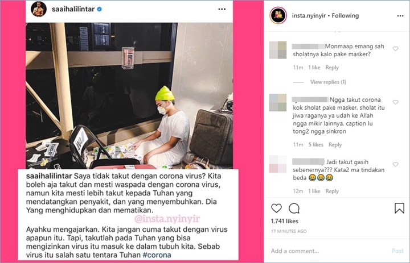Like the "Ngga takut corona" comment
The width and height of the screenshot is (410, 263).
pyautogui.click(x=395, y=102)
